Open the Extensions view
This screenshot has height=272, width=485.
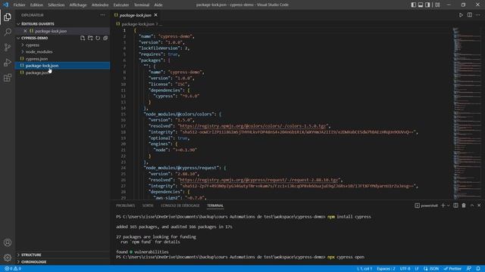click(x=8, y=77)
